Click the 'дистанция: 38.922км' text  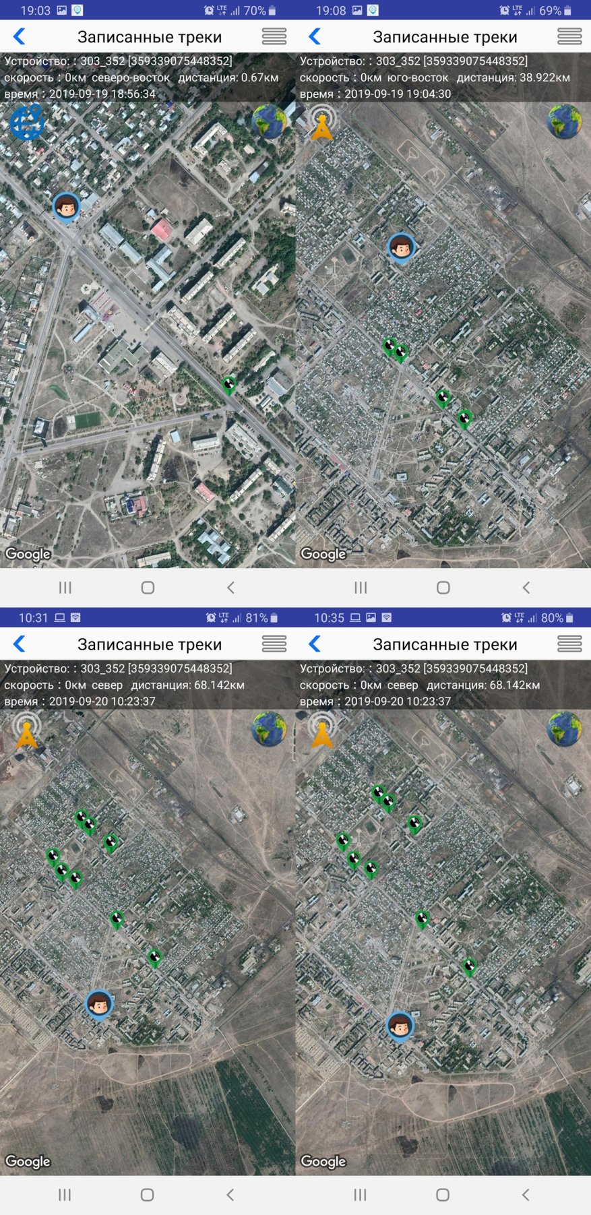(x=514, y=77)
